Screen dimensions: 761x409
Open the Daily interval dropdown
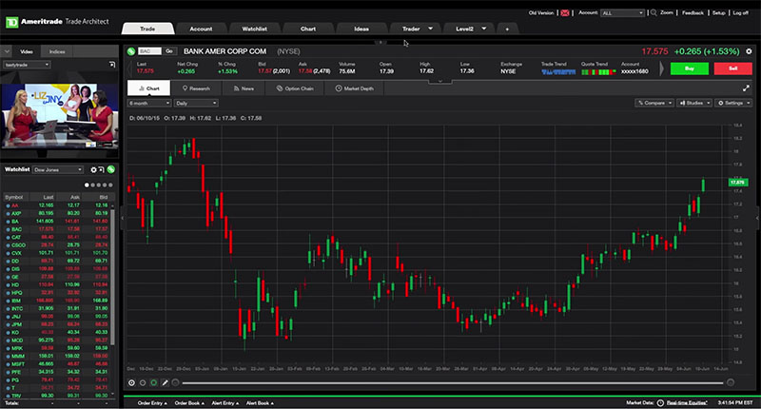[196, 103]
